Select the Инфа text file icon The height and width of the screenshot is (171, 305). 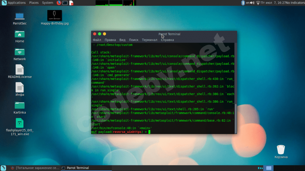20,87
